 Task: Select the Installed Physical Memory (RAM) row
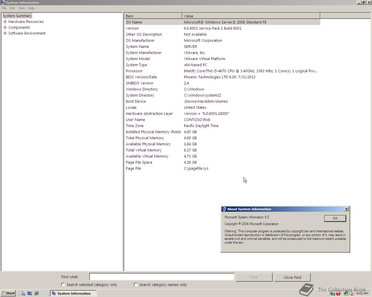coord(222,132)
